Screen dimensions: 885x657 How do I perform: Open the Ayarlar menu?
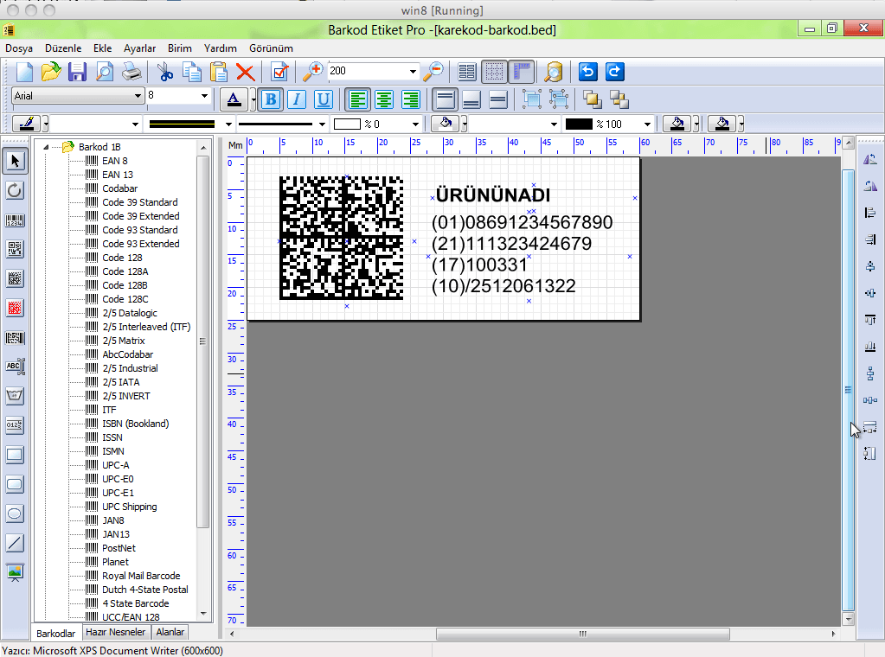pyautogui.click(x=139, y=48)
